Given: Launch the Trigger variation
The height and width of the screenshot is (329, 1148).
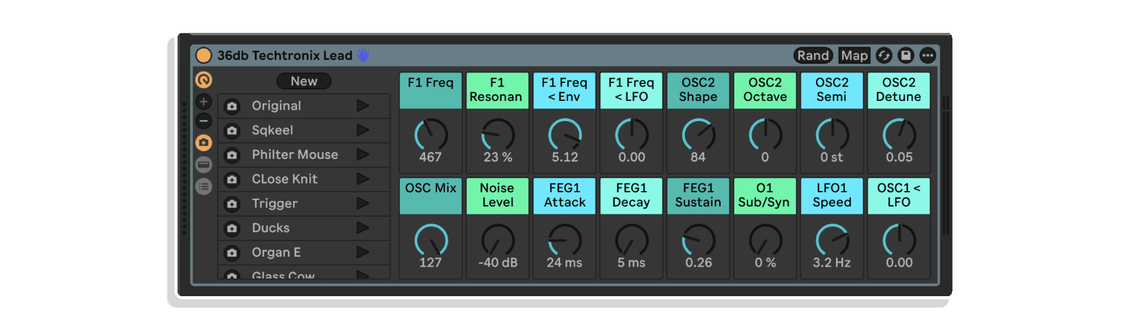Looking at the screenshot, I should pos(363,204).
